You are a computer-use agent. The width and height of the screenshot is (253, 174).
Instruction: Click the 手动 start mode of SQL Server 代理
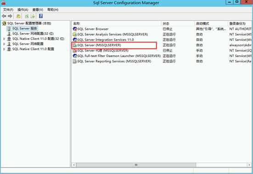tap(199, 51)
